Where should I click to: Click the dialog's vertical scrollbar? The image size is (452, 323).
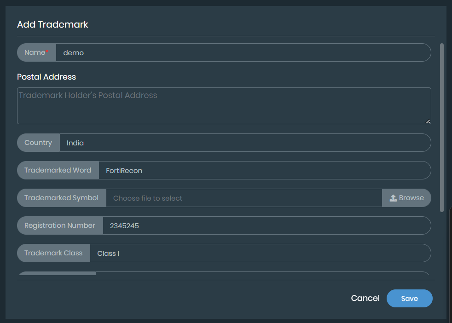[x=442, y=127]
